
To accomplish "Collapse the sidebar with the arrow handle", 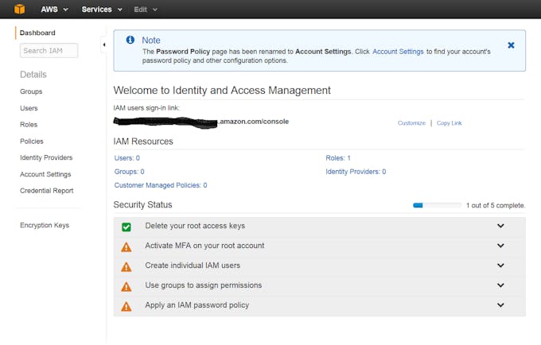I will point(104,45).
